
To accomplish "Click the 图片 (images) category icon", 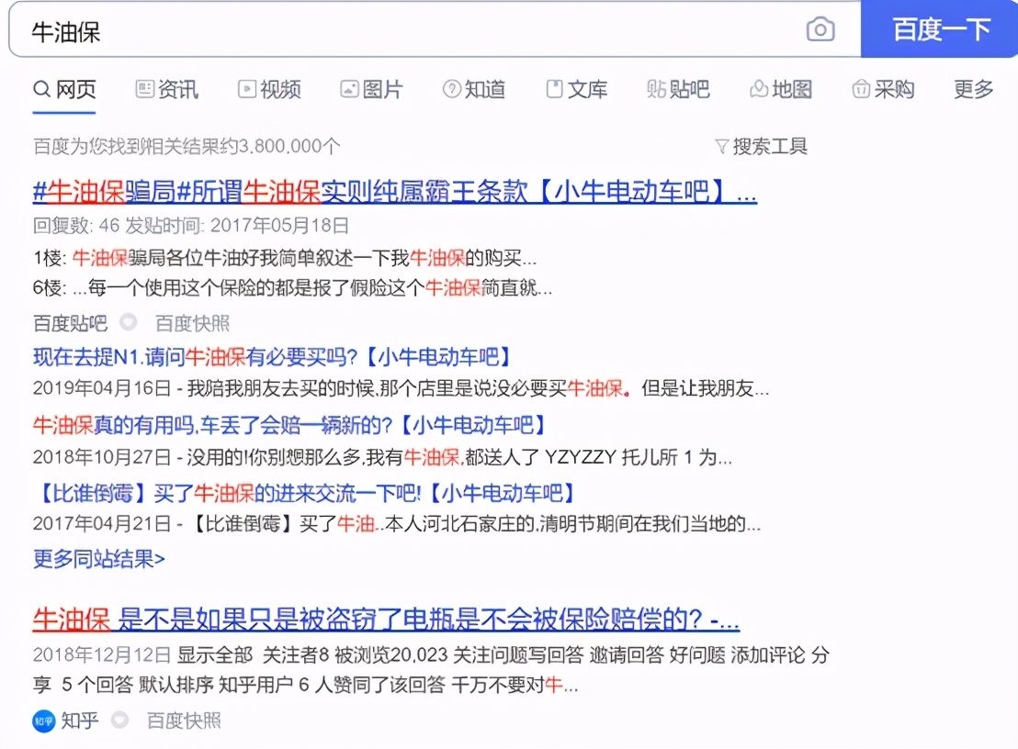I will (x=349, y=89).
